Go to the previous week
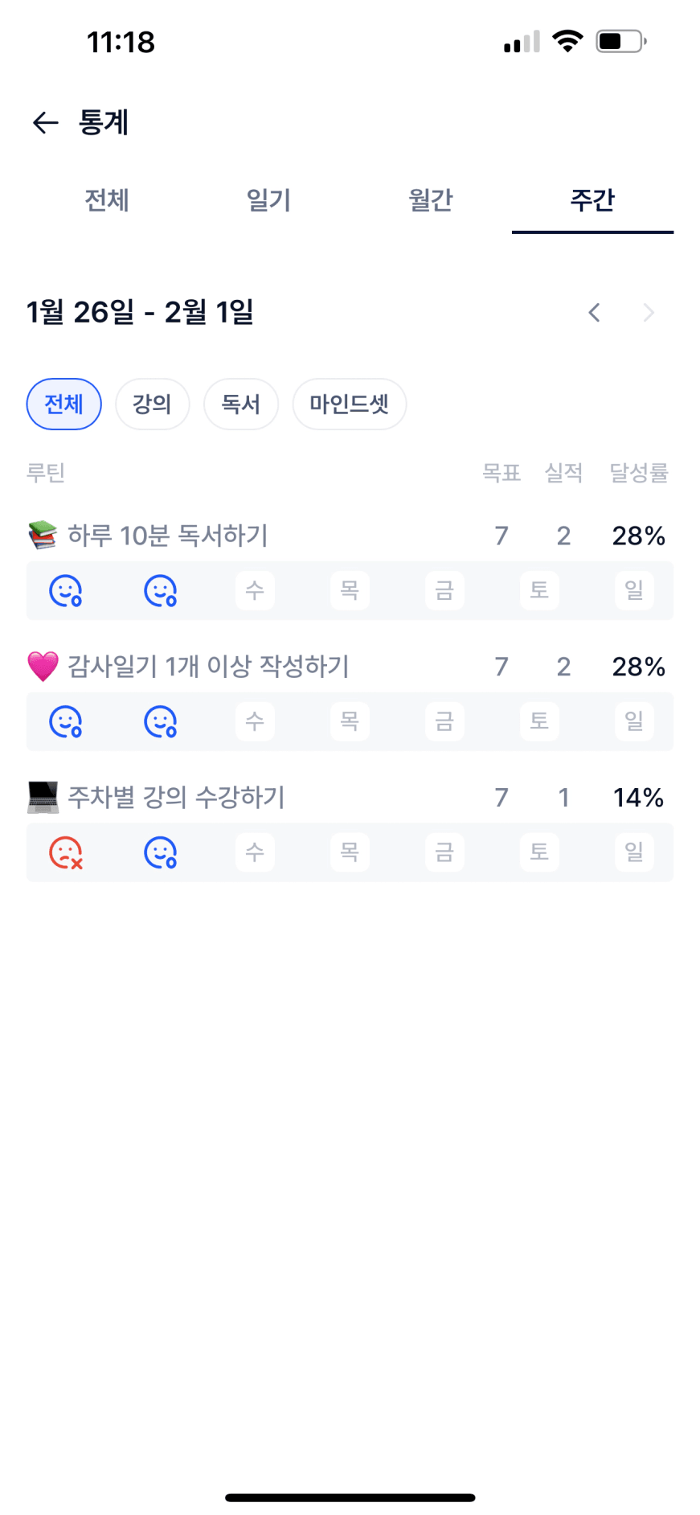700x1515 pixels. [x=594, y=312]
